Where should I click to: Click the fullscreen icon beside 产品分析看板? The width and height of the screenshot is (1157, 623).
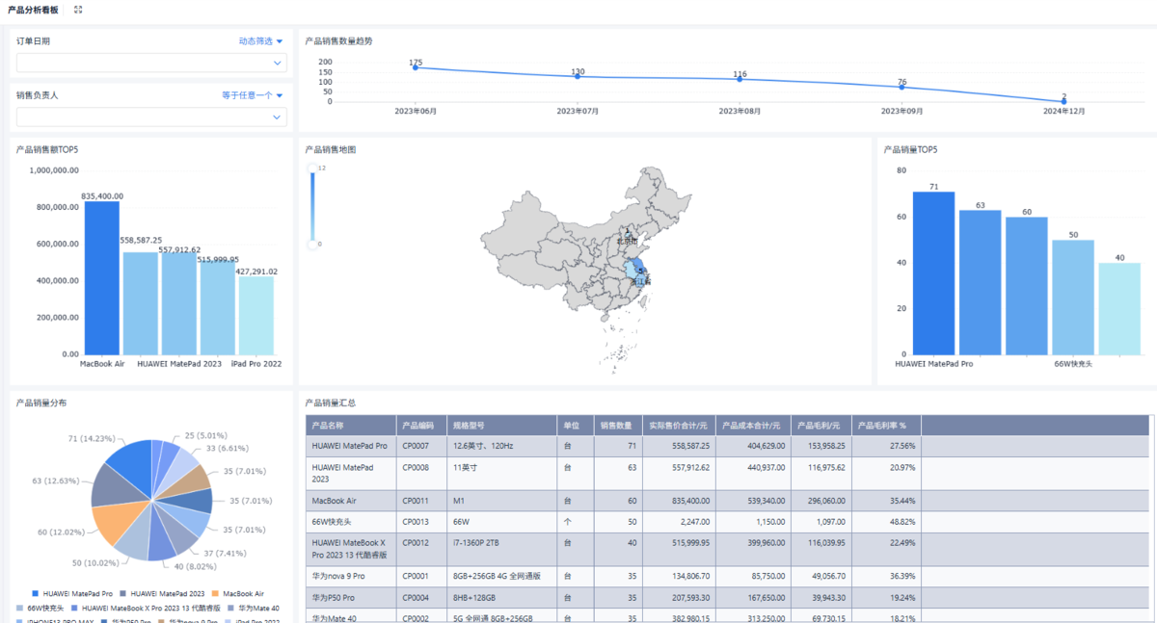point(78,10)
